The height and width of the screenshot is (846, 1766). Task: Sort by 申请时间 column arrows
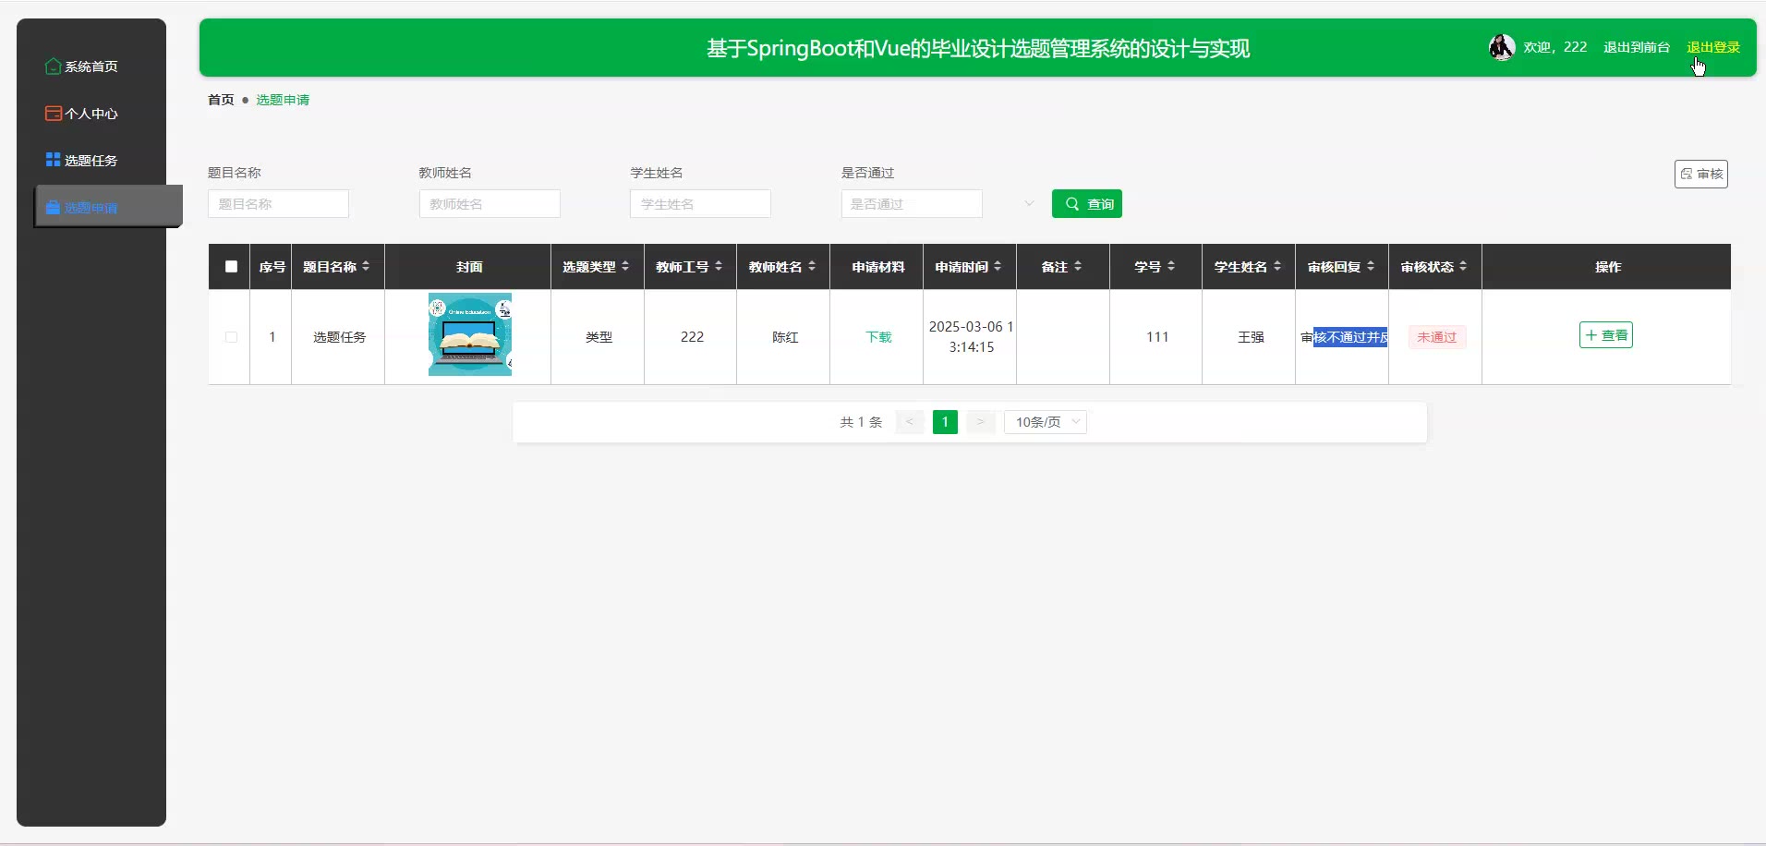point(998,266)
